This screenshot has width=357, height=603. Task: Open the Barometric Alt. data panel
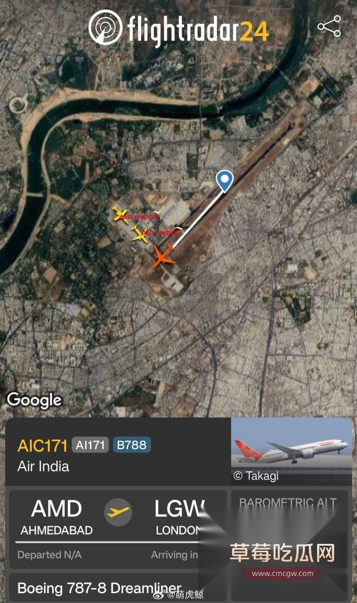pos(289,528)
